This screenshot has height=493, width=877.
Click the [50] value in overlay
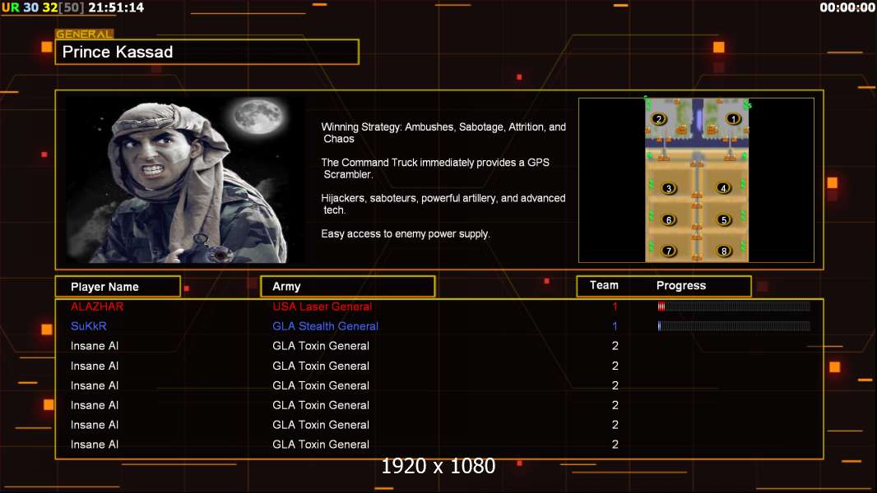coord(72,7)
